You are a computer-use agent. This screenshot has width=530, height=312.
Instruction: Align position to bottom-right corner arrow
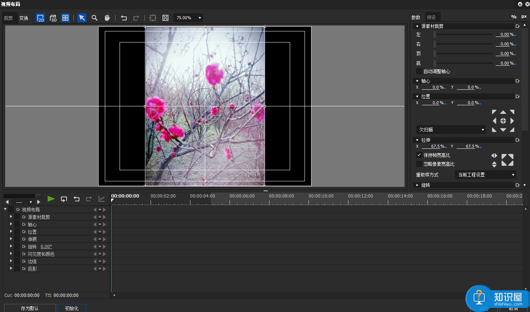click(x=512, y=130)
